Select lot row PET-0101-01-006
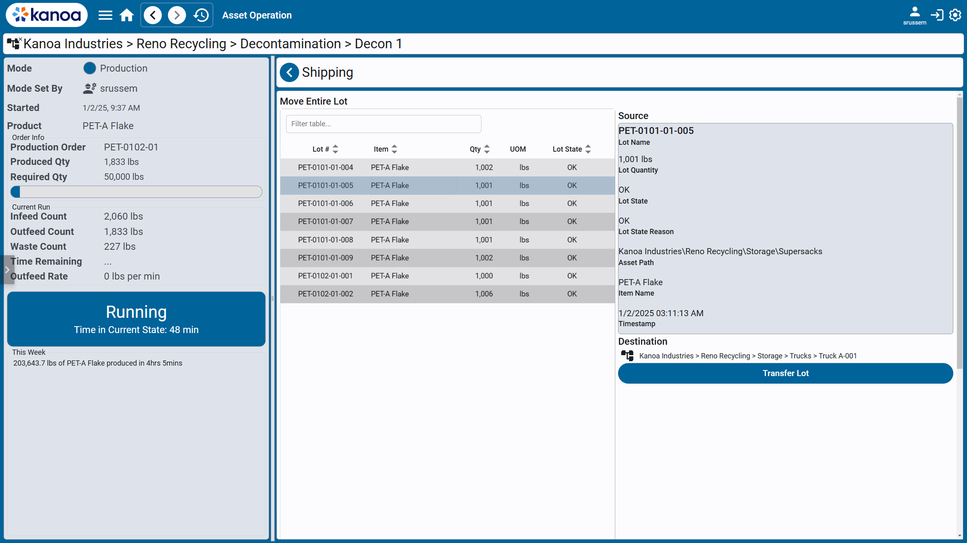Image resolution: width=967 pixels, height=543 pixels. click(447, 204)
